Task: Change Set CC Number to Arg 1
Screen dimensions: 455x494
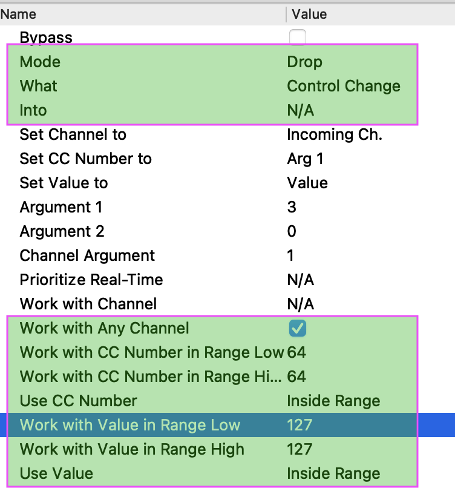Action: [x=305, y=159]
